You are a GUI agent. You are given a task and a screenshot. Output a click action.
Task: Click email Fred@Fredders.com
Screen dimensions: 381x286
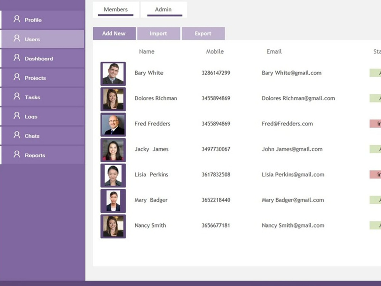click(x=287, y=124)
